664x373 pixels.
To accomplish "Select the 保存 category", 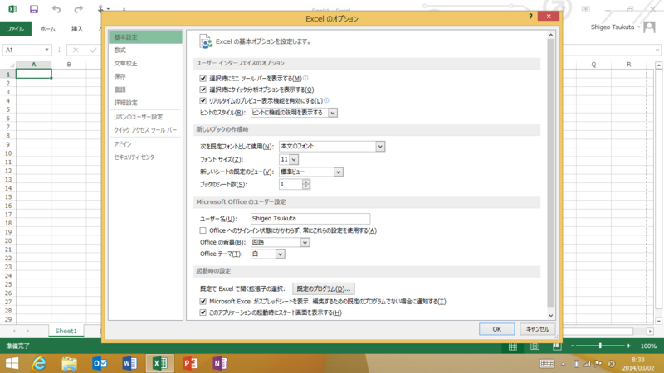I will [x=145, y=76].
